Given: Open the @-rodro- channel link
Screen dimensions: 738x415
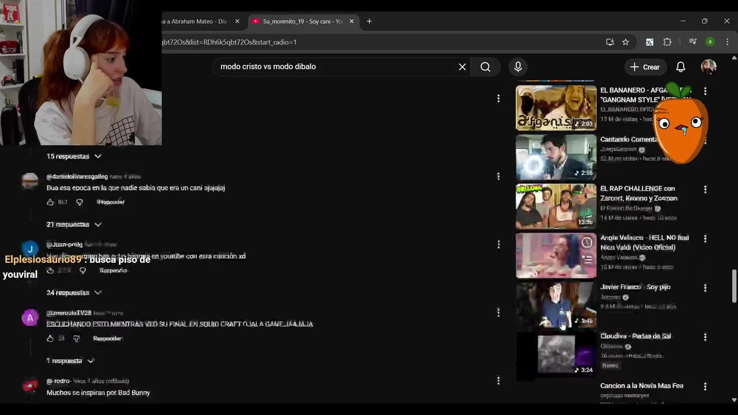Looking at the screenshot, I should pos(58,381).
